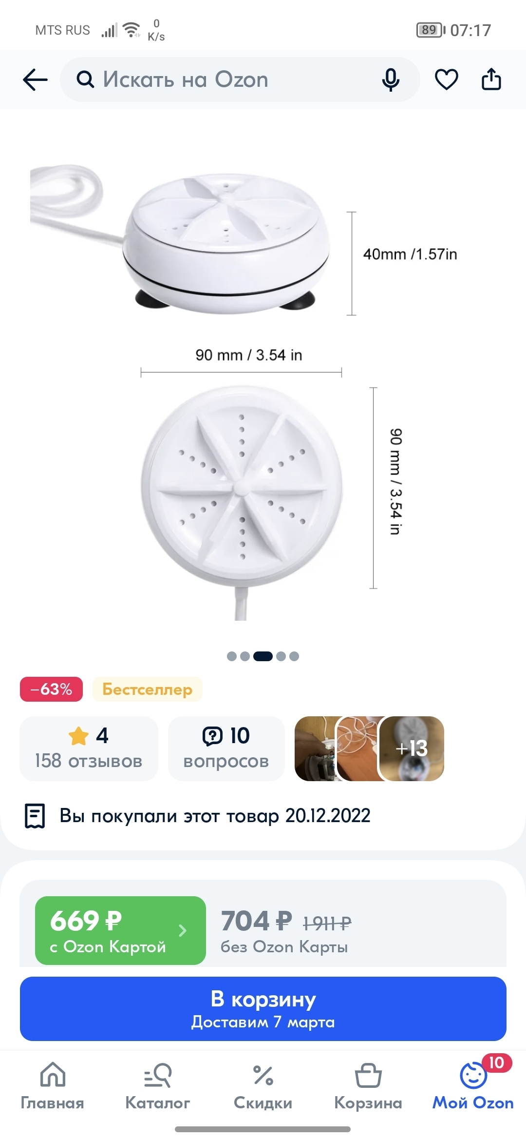Open the 10 вопросов questions block
Image resolution: width=526 pixels, height=1141 pixels.
[x=226, y=748]
